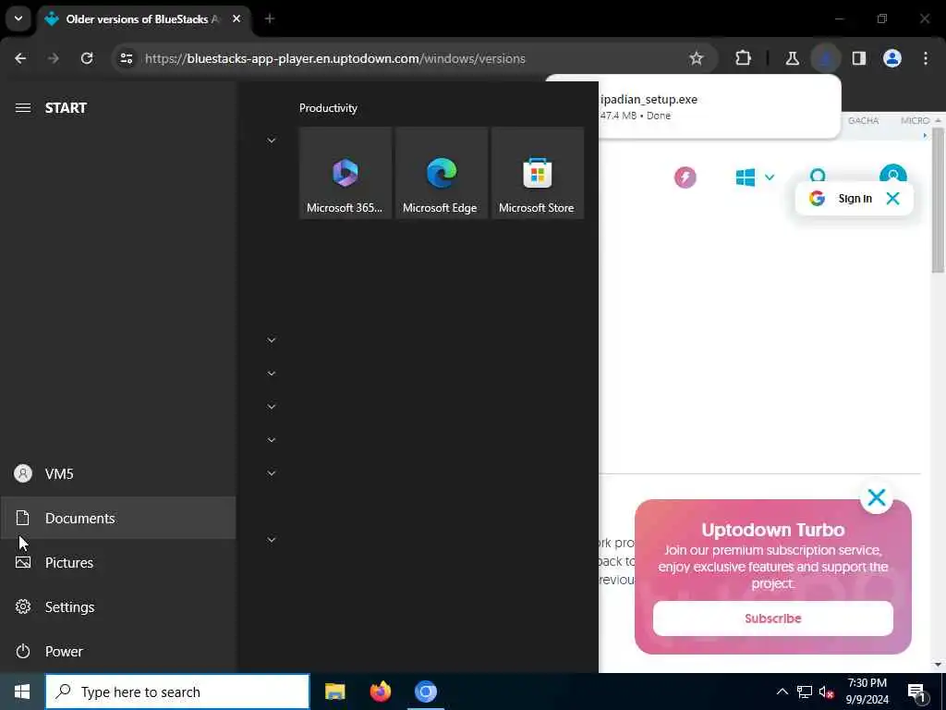The image size is (946, 710).
Task: Open the notification center icon
Action: 917,692
